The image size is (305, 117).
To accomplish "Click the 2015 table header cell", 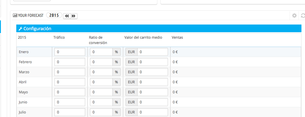I will pyautogui.click(x=22, y=38).
